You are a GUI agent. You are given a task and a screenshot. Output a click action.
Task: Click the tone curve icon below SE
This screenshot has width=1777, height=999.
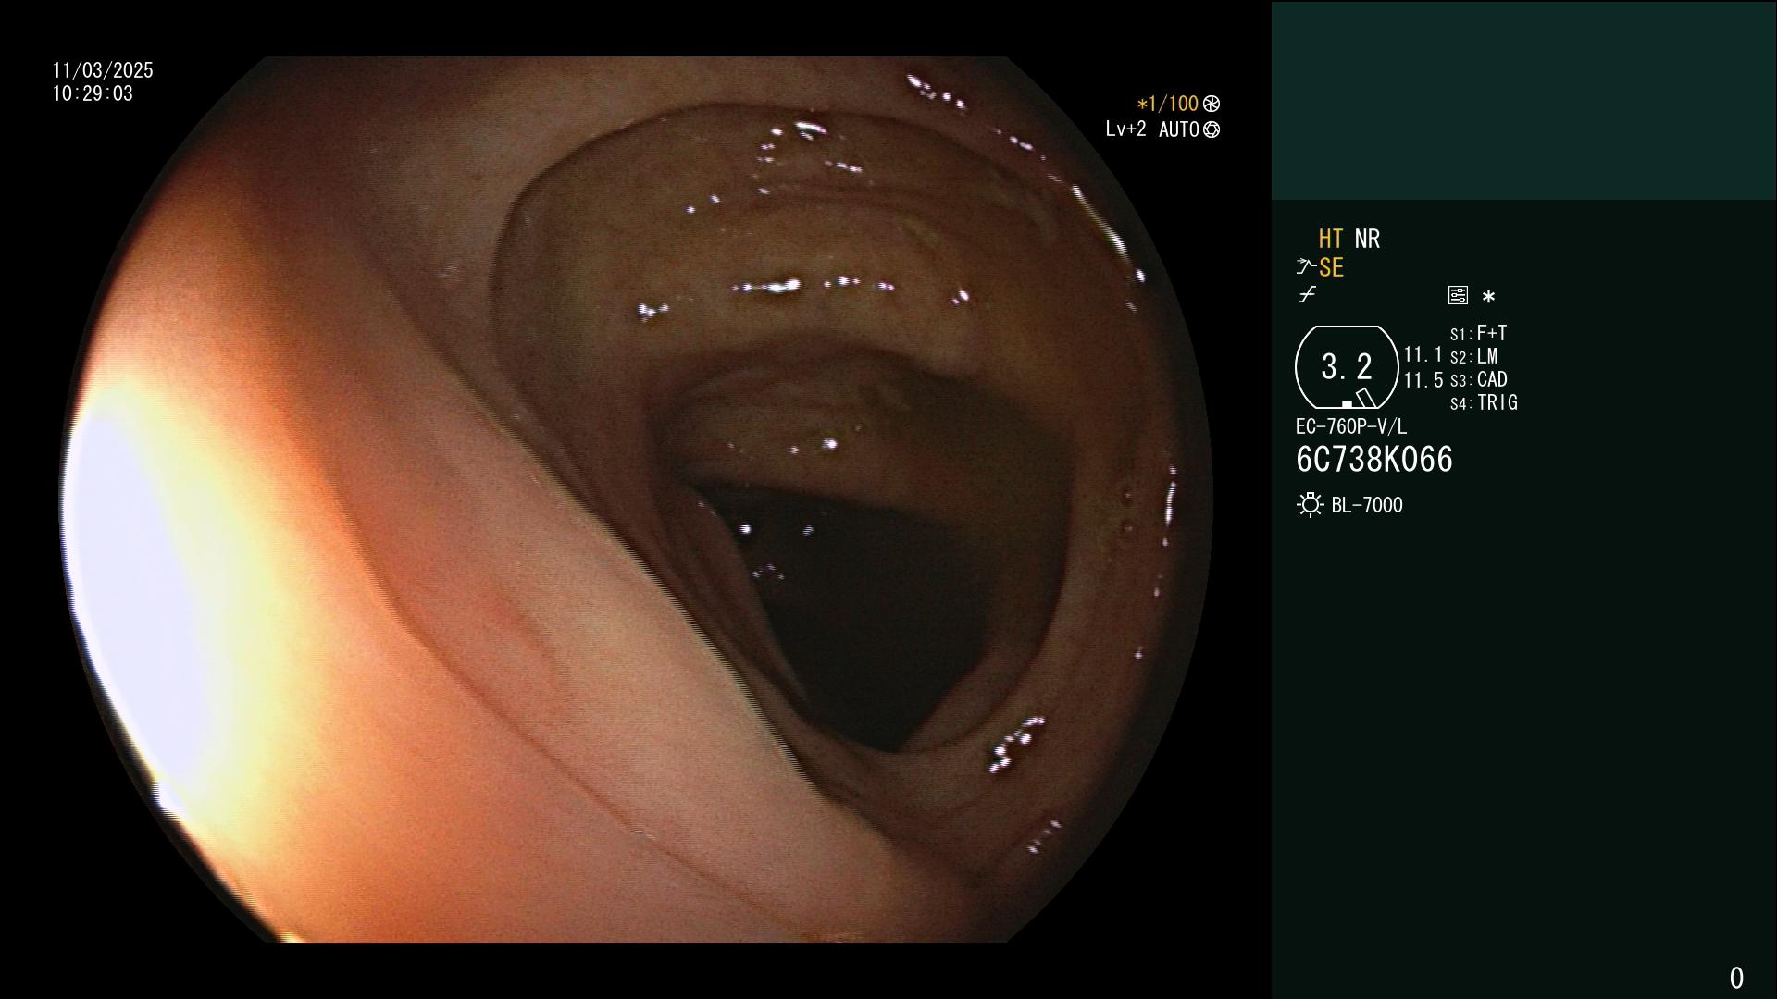(x=1307, y=295)
